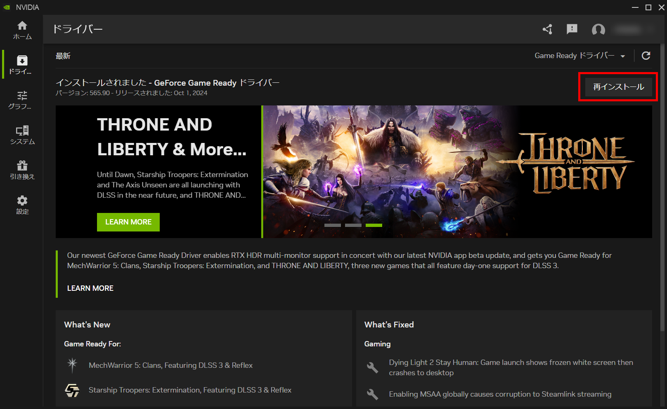
Task: Click the THRONE AND LIBERTY & More headline
Action: click(172, 137)
